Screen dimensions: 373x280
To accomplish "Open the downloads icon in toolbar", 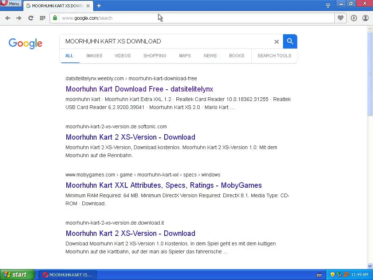I will tap(354, 18).
